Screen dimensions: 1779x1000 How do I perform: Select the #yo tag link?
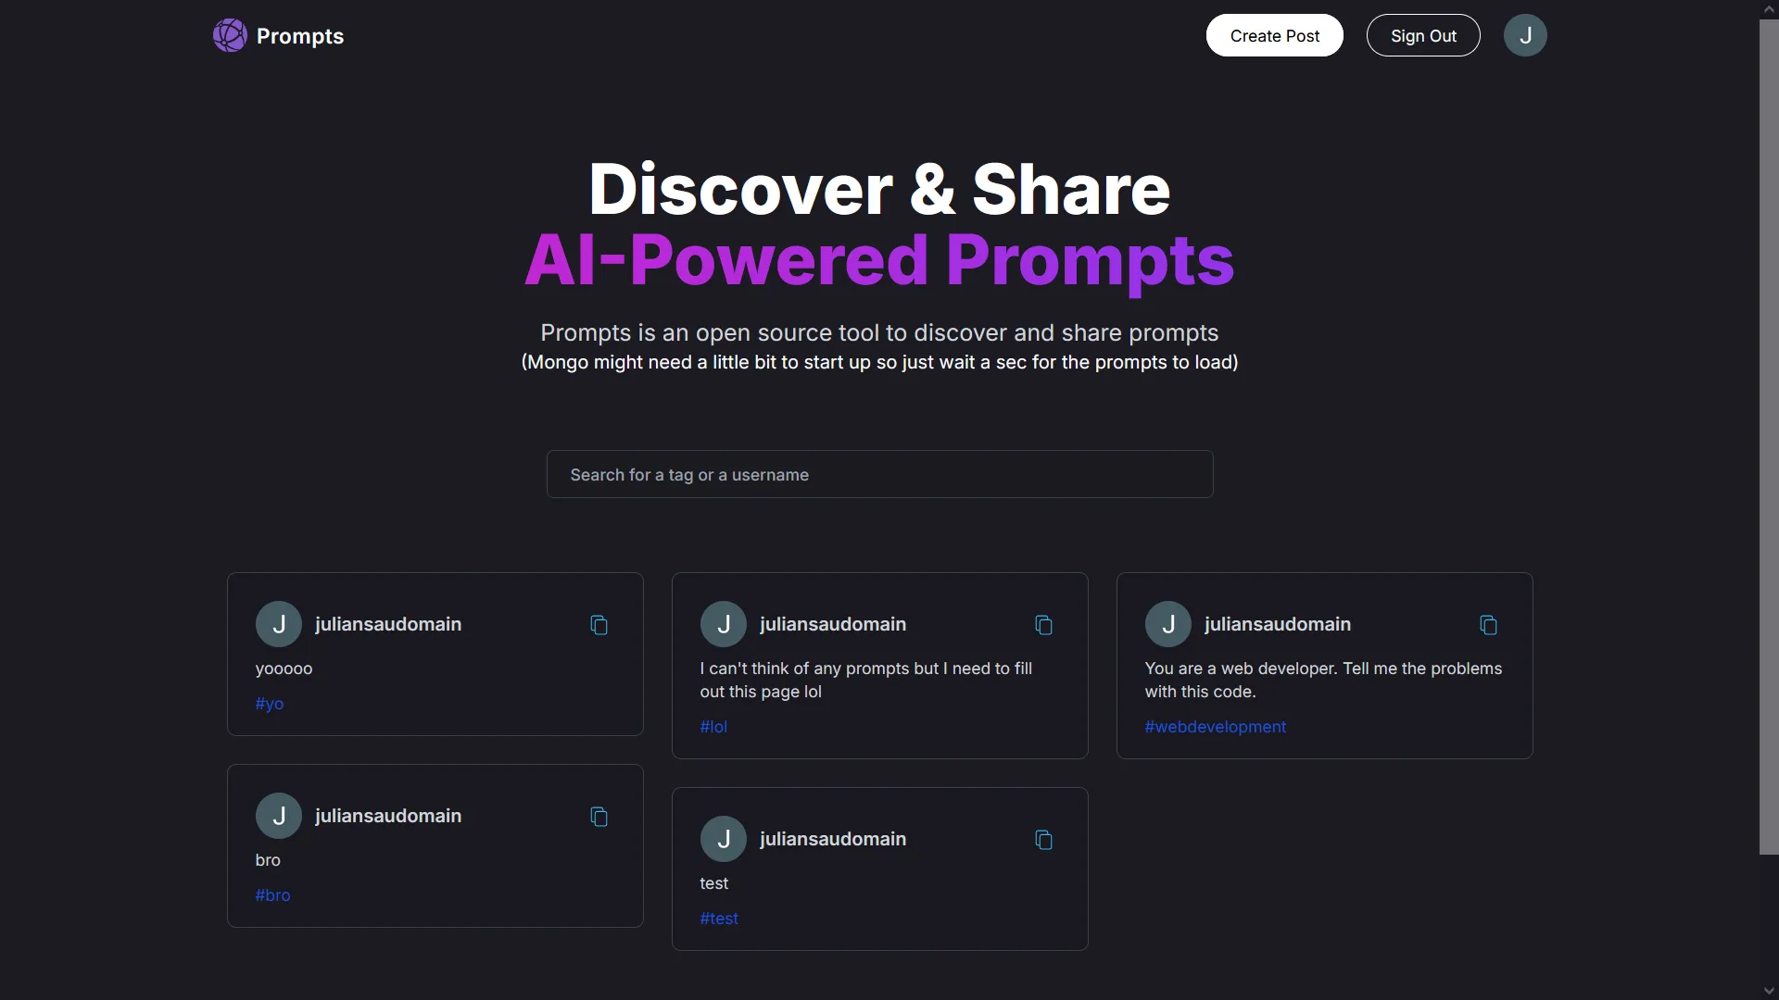point(270,704)
